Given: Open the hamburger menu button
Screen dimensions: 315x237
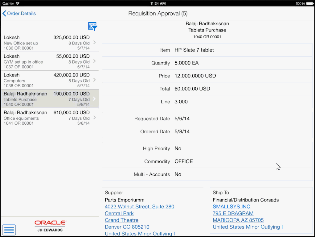Looking at the screenshot, I should [9, 230].
